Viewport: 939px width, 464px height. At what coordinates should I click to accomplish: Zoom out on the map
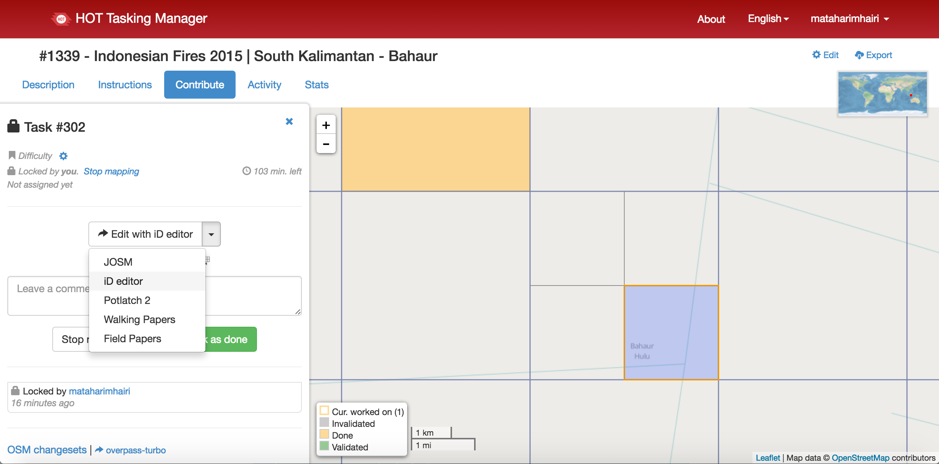pos(326,144)
